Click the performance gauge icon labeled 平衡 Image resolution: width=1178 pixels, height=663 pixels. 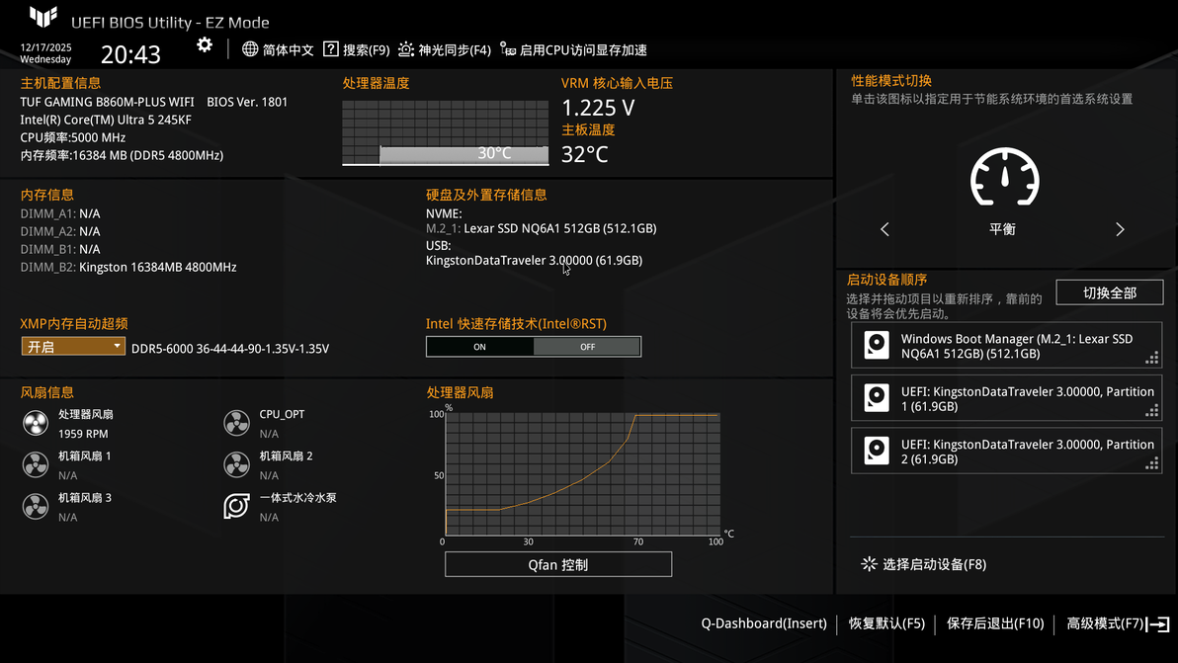pyautogui.click(x=1004, y=177)
